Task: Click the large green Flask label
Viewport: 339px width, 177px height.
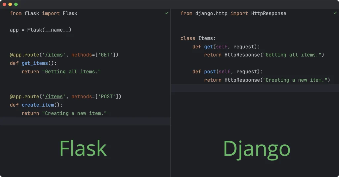Action: (x=83, y=148)
